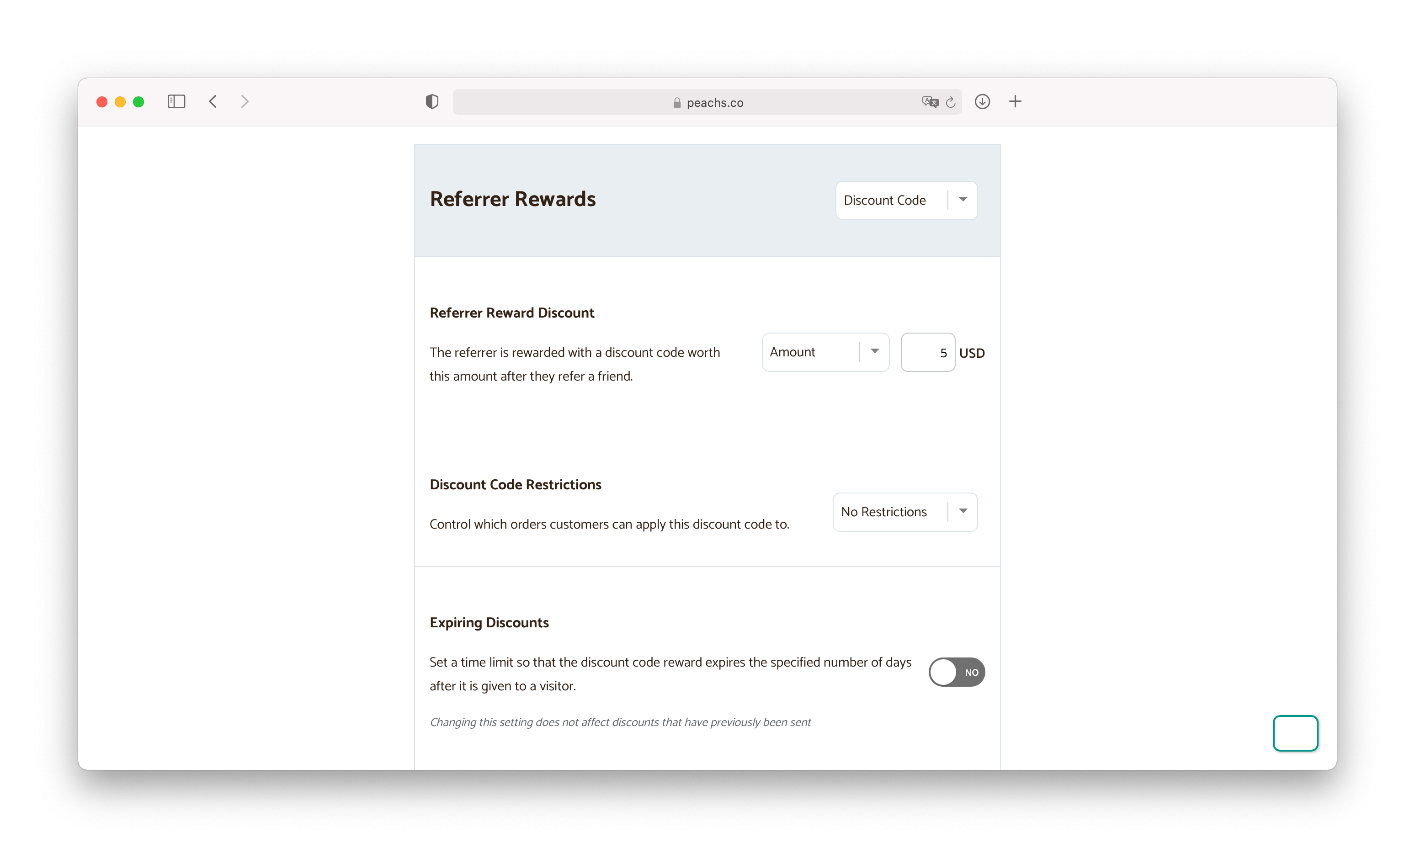The width and height of the screenshot is (1415, 848).
Task: Reload the page with refresh icon
Action: 950,102
